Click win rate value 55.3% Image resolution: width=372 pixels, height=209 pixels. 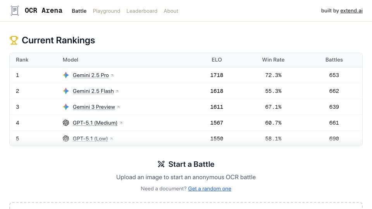pyautogui.click(x=273, y=91)
